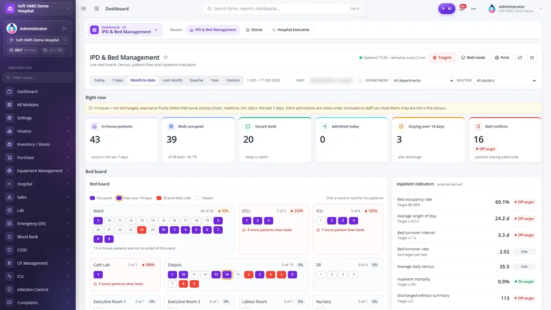
Task: Click the Dashboard sidebar icon
Action: (x=10, y=91)
